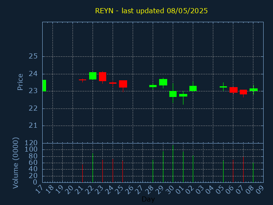The height and width of the screenshot is (205, 273).
Task: Click the green candlestick for day 08
Action: pos(253,90)
